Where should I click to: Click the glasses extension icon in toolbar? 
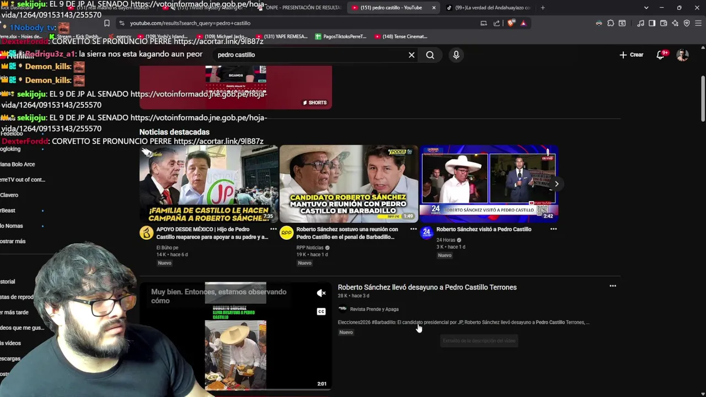point(599,23)
